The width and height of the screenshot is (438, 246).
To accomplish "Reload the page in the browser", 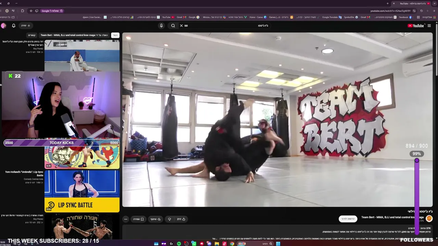I will 422,11.
